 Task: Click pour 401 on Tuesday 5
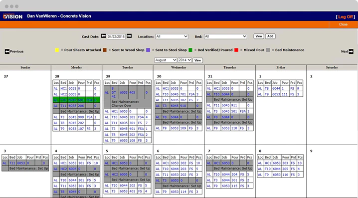(133, 191)
